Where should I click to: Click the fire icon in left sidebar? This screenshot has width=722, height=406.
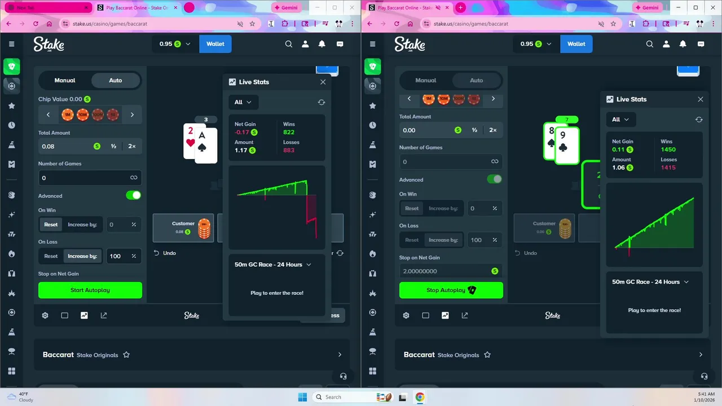tap(11, 254)
